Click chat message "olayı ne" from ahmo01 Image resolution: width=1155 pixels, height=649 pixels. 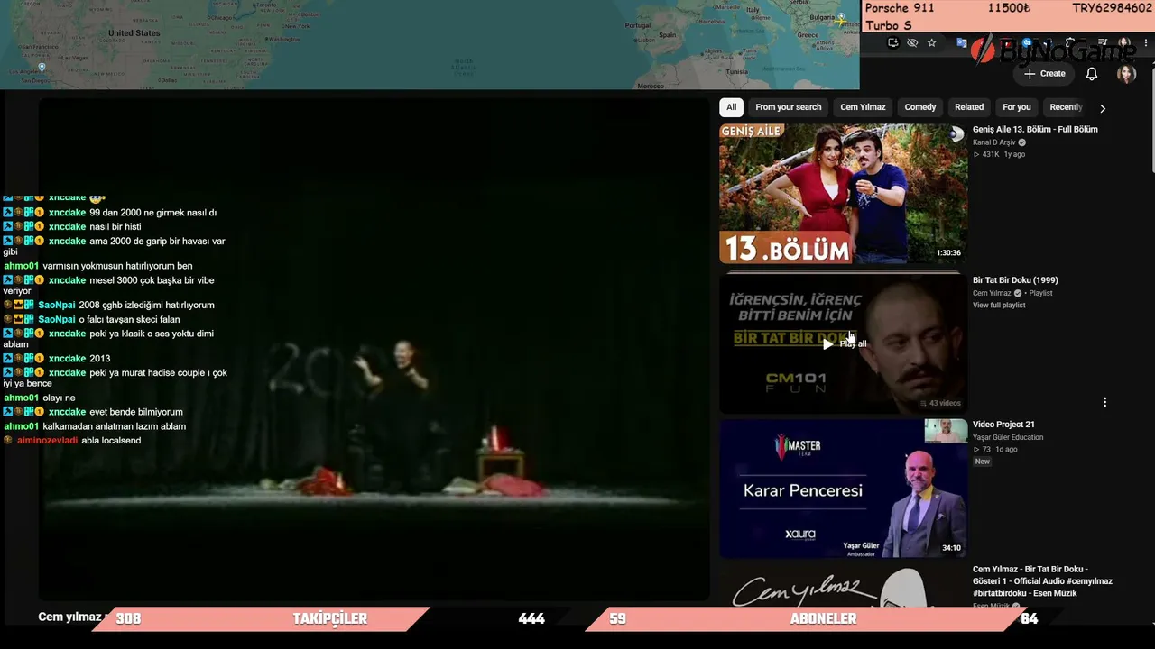pos(59,398)
